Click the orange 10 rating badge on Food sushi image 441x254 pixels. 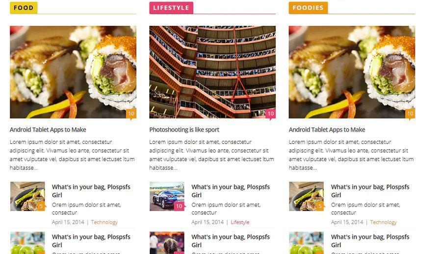131,114
